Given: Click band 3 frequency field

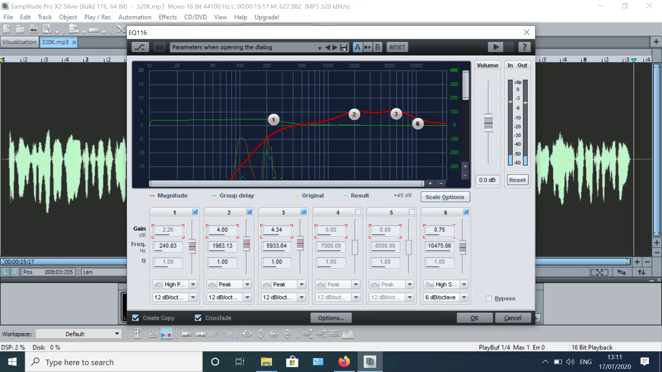Looking at the screenshot, I should point(277,246).
